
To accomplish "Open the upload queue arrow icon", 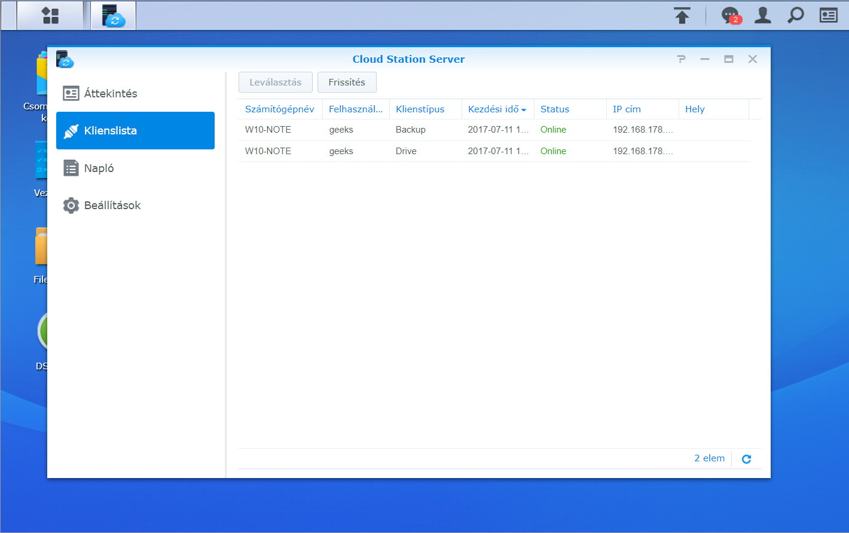I will click(x=682, y=16).
